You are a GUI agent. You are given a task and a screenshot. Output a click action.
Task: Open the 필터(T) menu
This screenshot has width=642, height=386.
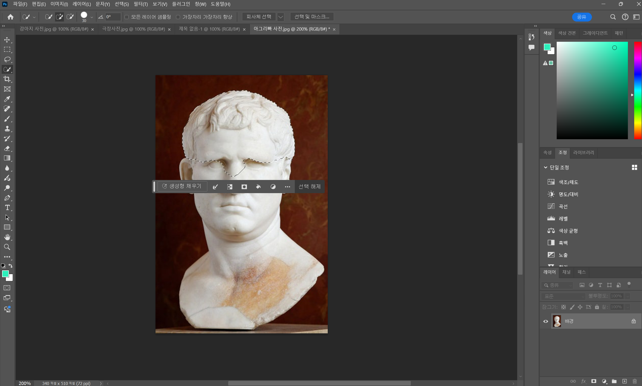click(141, 4)
